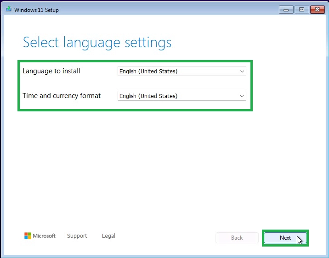329x258 pixels.
Task: Maximize the Windows 11 Setup window
Action: (x=301, y=10)
